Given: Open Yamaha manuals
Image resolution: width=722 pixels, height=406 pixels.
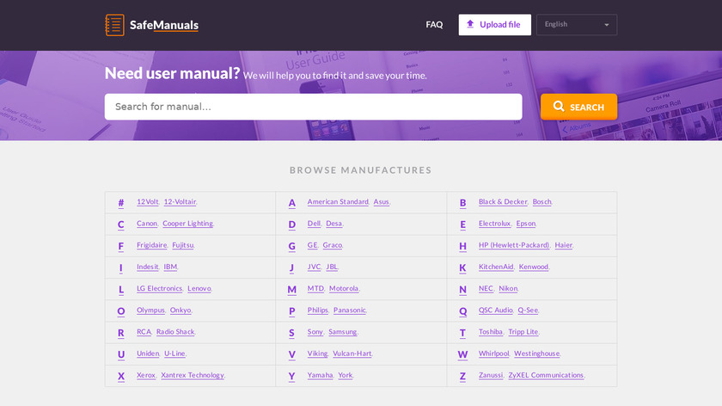Looking at the screenshot, I should [x=320, y=375].
